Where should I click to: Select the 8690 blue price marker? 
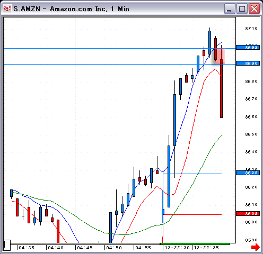(248, 63)
